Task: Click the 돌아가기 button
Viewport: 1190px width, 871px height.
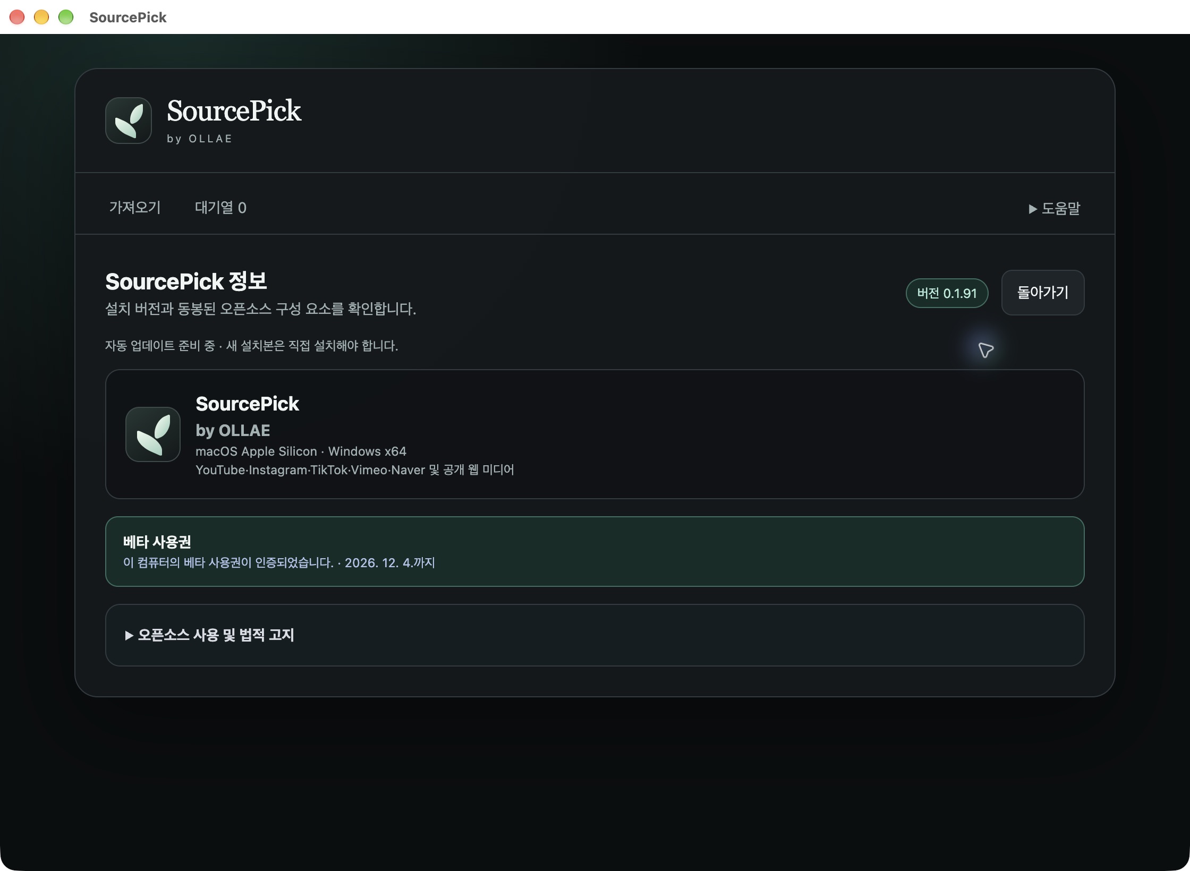Action: [1043, 293]
